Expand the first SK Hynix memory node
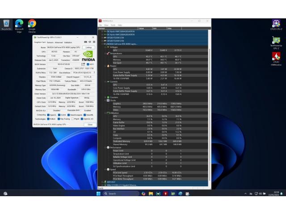 (x=102, y=31)
